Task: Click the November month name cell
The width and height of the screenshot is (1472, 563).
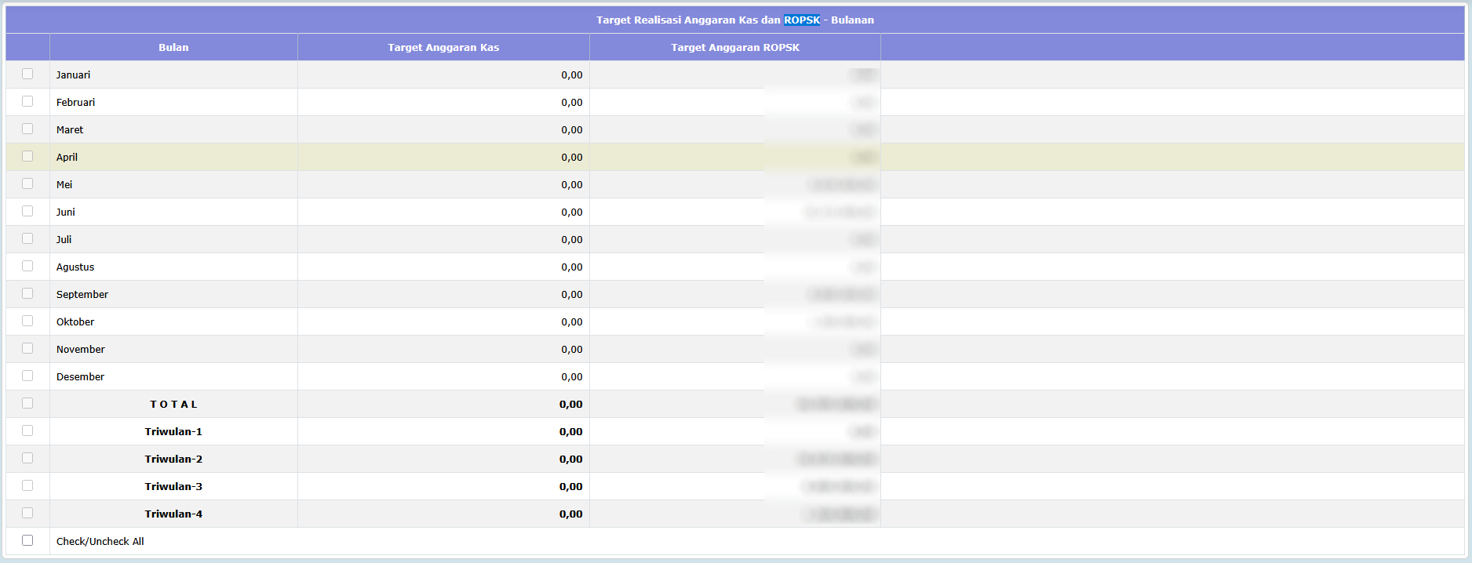Action: (81, 350)
